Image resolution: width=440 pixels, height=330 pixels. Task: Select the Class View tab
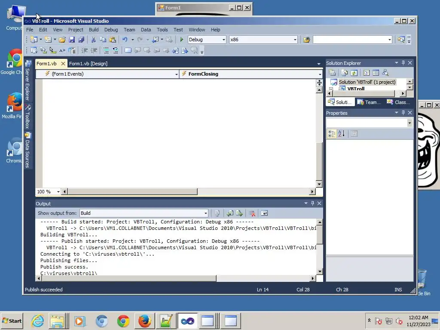click(x=399, y=102)
